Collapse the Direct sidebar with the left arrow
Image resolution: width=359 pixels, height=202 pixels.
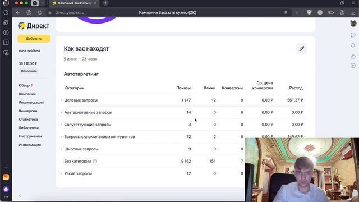(20, 195)
